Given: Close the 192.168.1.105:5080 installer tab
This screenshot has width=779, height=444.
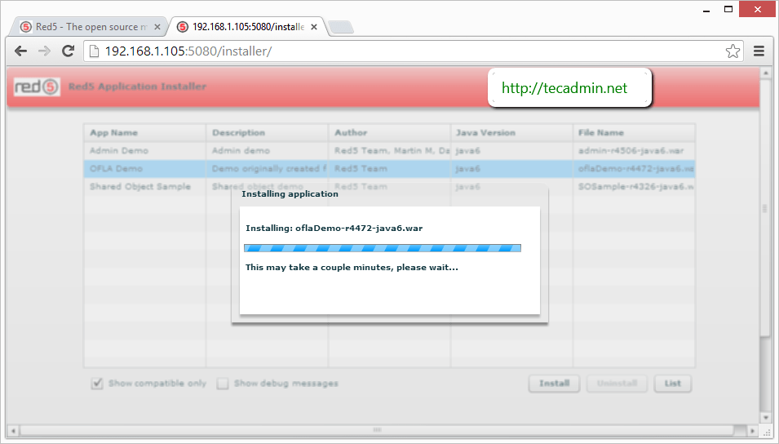Looking at the screenshot, I should 314,27.
